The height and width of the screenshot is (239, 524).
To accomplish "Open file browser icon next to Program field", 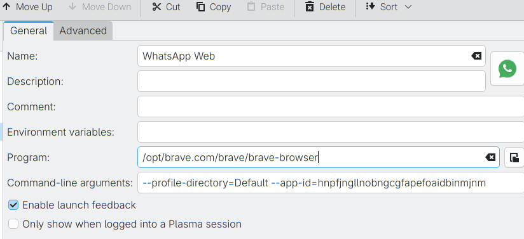I will tap(514, 157).
